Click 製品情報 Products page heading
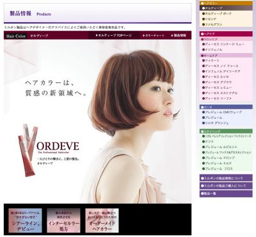This screenshot has height=237, width=256. click(x=30, y=13)
